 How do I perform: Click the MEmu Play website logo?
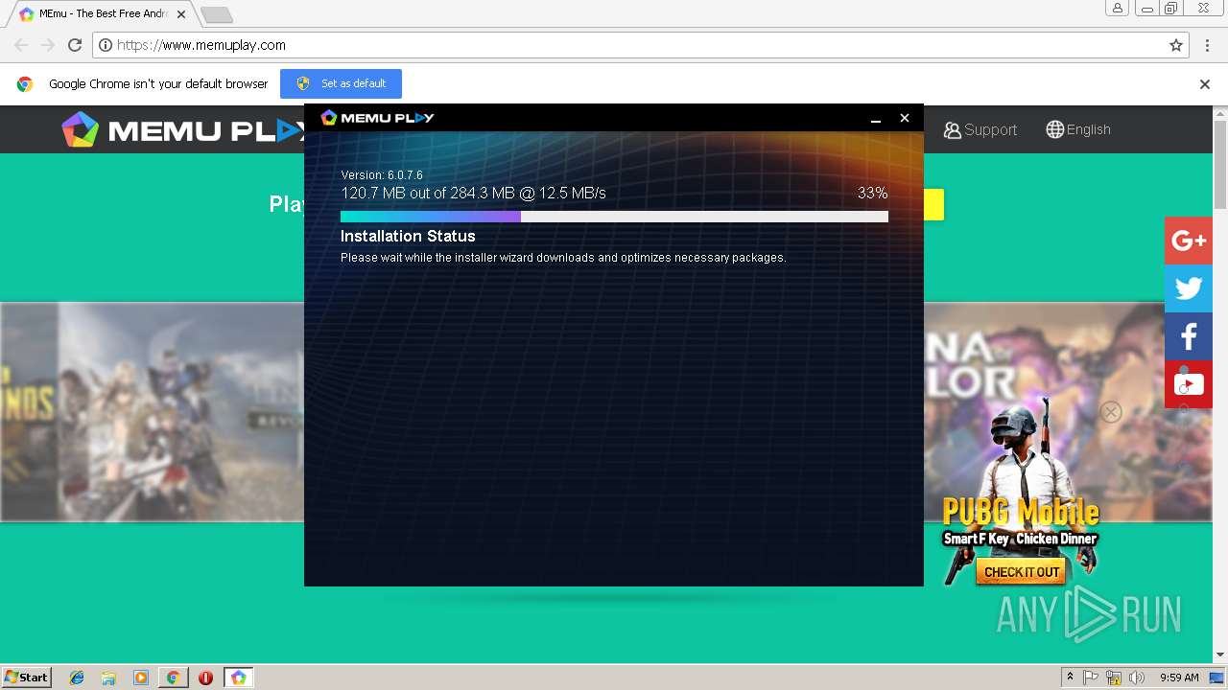tap(182, 129)
